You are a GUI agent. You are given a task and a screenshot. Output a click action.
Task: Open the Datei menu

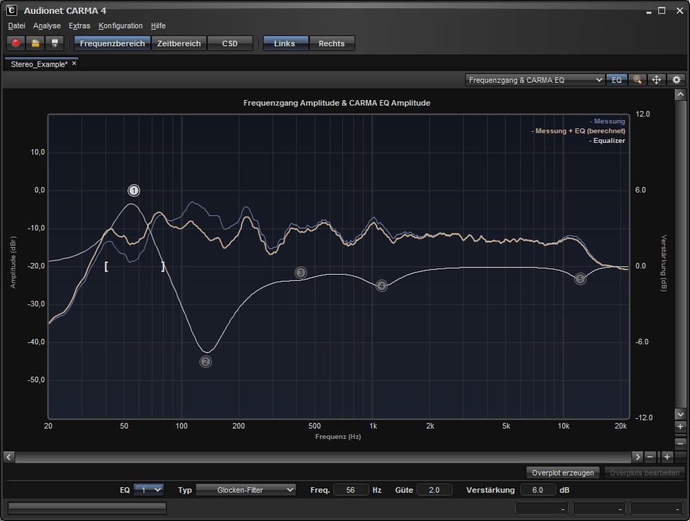(17, 26)
